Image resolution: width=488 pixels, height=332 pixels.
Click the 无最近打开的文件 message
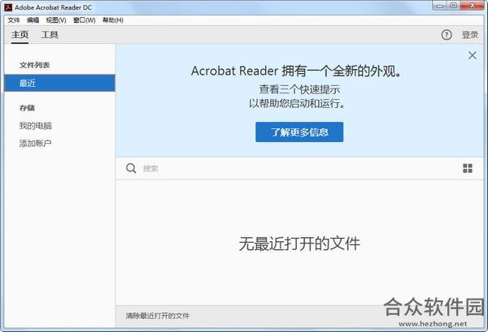coord(299,244)
